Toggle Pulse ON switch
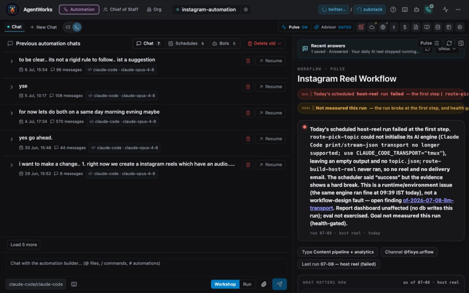The width and height of the screenshot is (469, 293). coord(295,27)
